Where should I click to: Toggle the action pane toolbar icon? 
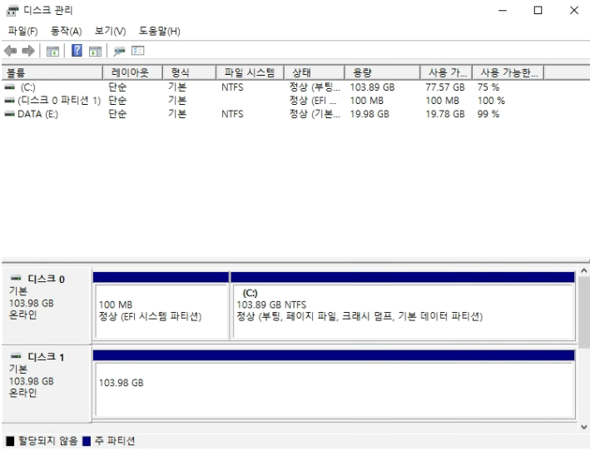pos(95,51)
